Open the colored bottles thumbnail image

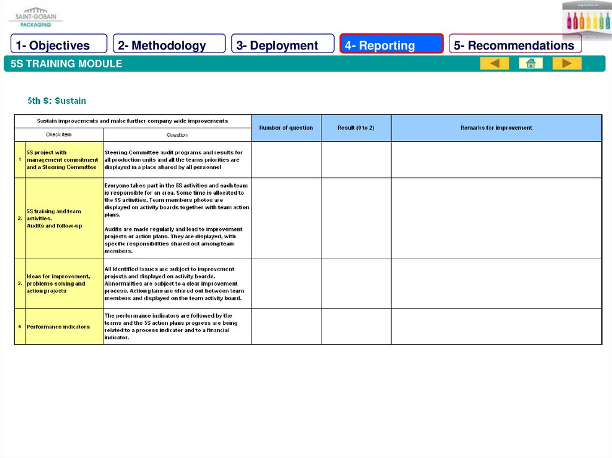click(586, 20)
